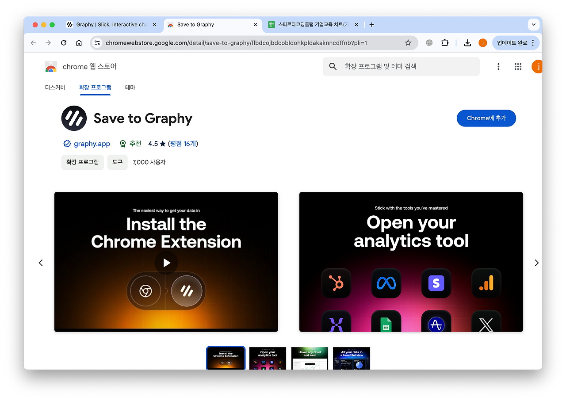The height and width of the screenshot is (401, 566).
Task: Open the Chrome three-dot menu
Action: (x=533, y=43)
